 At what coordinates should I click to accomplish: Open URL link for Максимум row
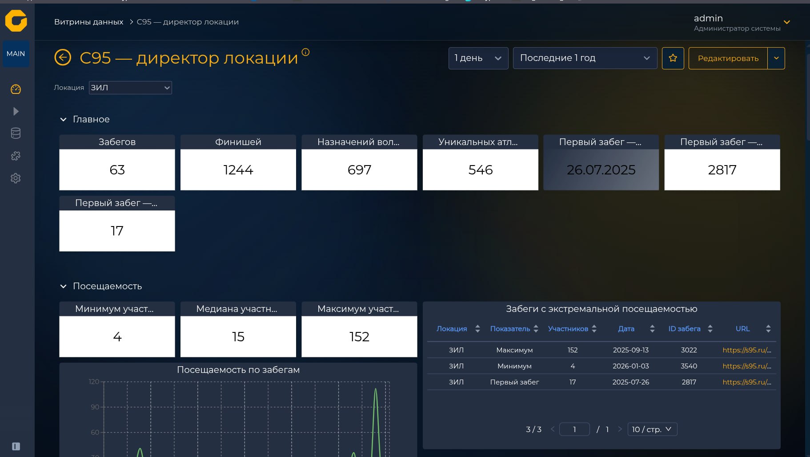(x=747, y=350)
